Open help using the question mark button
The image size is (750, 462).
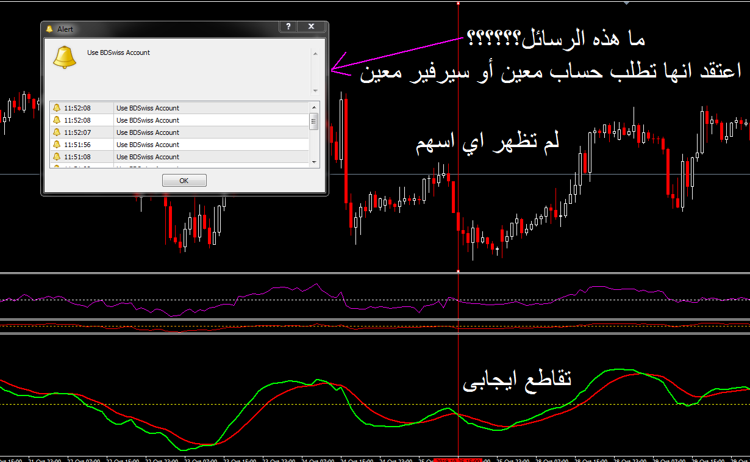pos(288,27)
